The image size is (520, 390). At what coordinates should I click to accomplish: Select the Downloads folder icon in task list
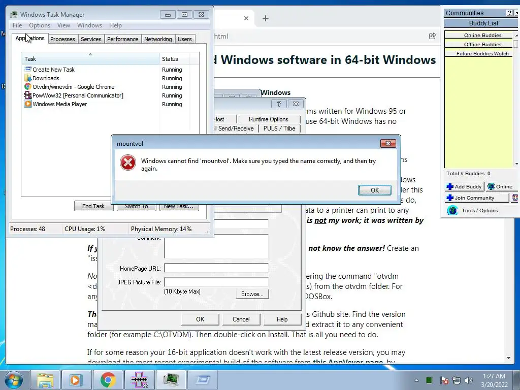pyautogui.click(x=28, y=78)
